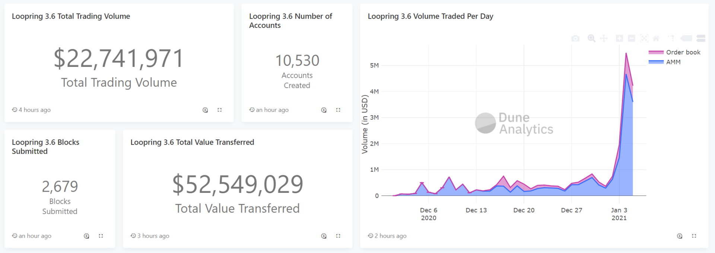Click the '1M' y-axis tick
This screenshot has height=253, width=715.
pos(374,169)
